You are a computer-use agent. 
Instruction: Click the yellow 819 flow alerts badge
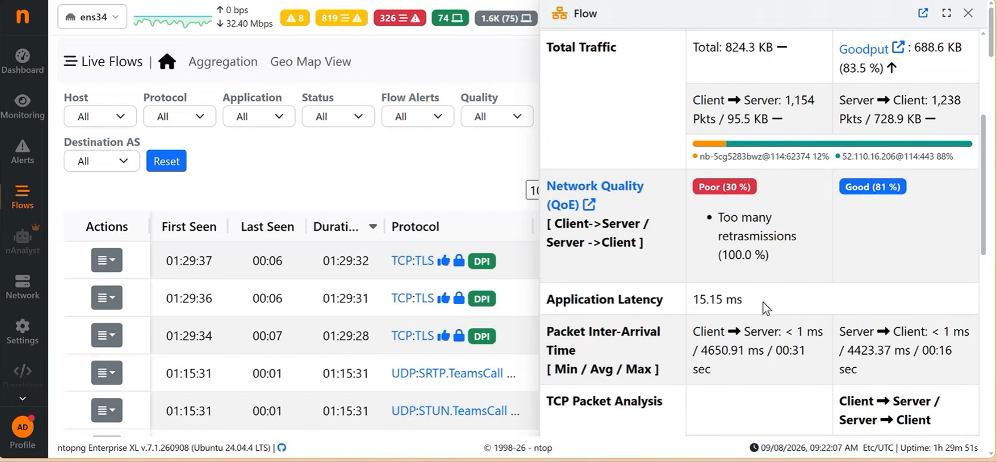341,18
